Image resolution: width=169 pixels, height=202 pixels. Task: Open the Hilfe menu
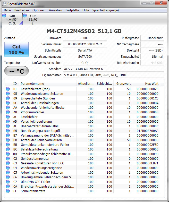click(x=86, y=10)
